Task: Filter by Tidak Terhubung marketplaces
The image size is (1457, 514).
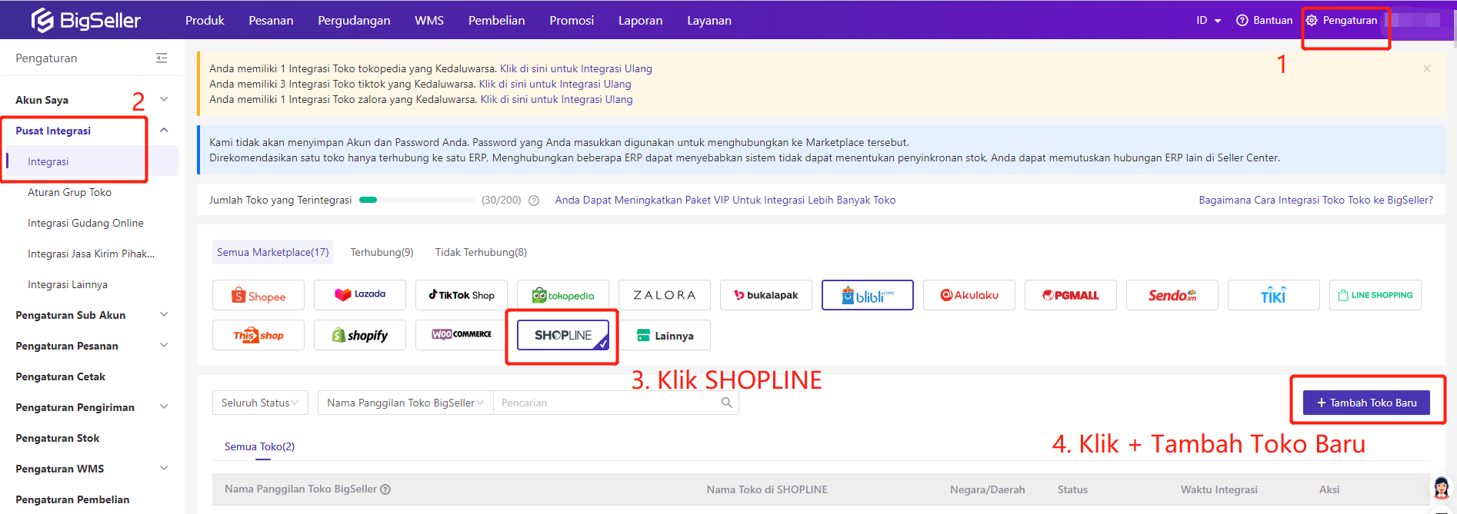Action: click(481, 252)
